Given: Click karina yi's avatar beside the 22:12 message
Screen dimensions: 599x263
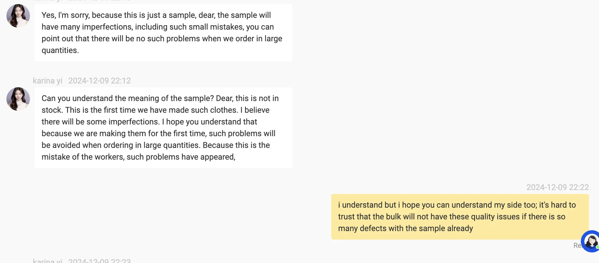Looking at the screenshot, I should coord(18,99).
